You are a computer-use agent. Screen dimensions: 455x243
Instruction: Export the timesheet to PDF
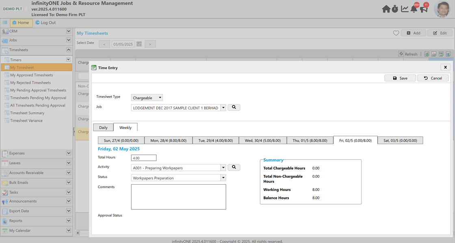[434, 54]
